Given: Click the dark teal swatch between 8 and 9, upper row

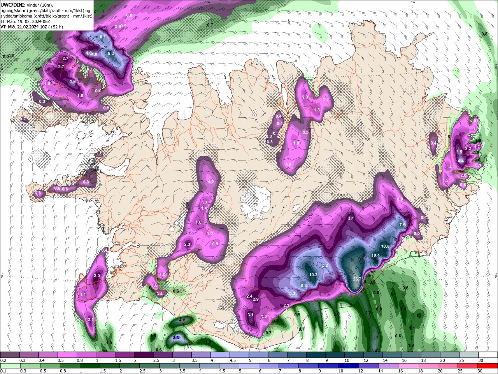Looking at the screenshot, I should point(316,355).
